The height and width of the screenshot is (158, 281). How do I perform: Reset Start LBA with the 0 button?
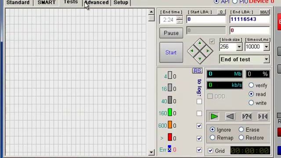click(221, 12)
